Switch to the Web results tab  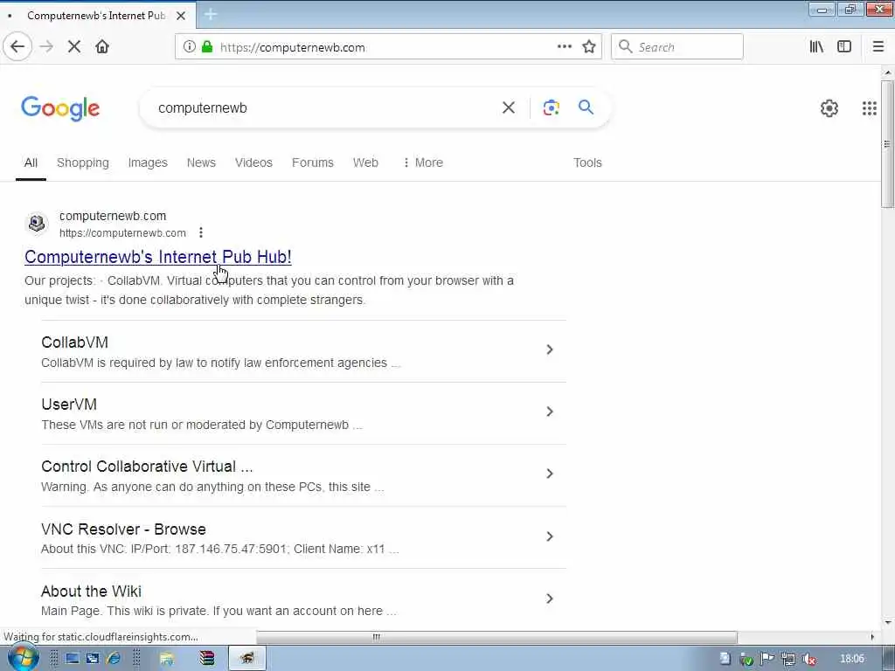coord(365,163)
